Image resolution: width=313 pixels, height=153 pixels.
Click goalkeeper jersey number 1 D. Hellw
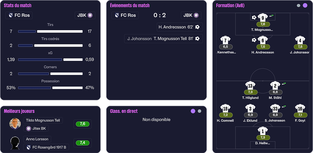coord(263,131)
